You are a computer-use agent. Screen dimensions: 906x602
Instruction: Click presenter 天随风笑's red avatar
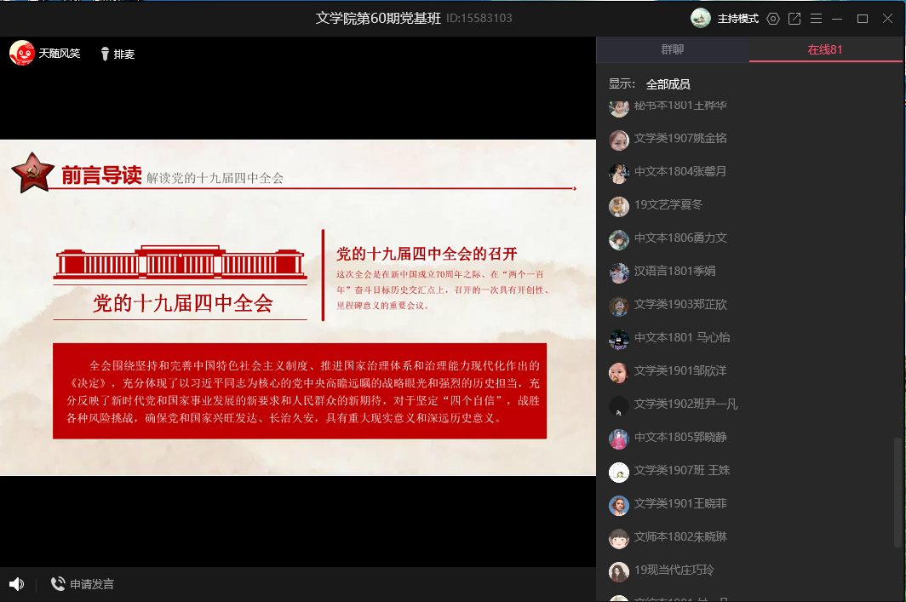pyautogui.click(x=21, y=53)
